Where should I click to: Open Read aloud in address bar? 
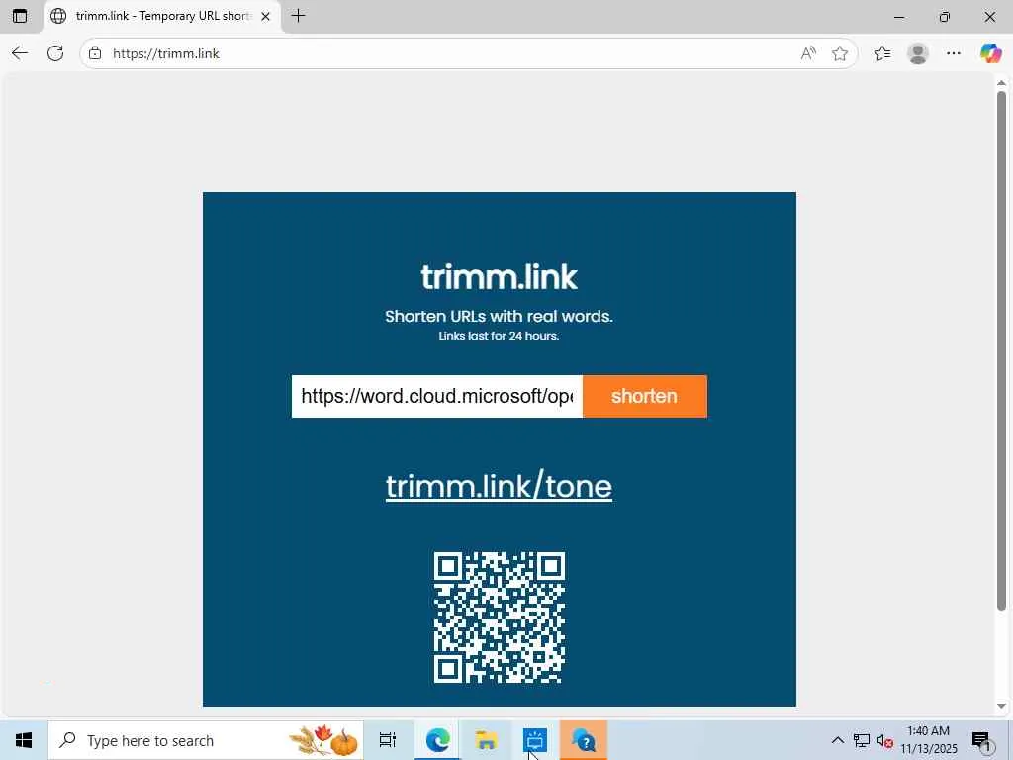pos(808,53)
